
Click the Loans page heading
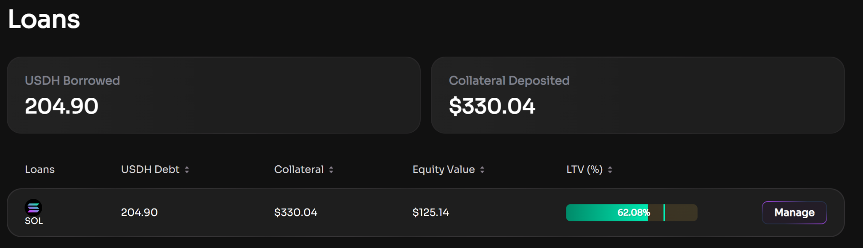pos(44,19)
